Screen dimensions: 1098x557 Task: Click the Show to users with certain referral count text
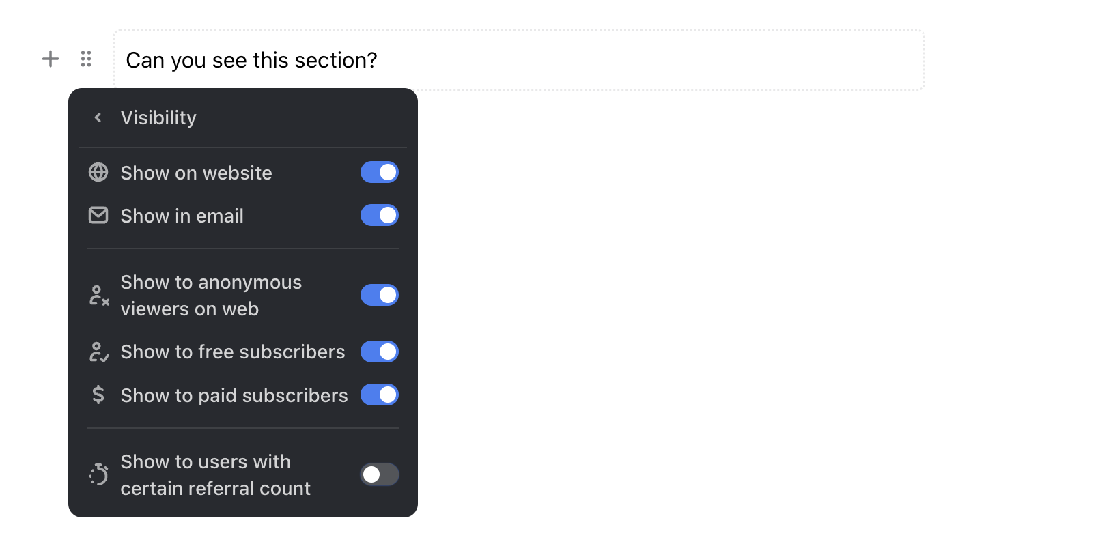coord(215,475)
